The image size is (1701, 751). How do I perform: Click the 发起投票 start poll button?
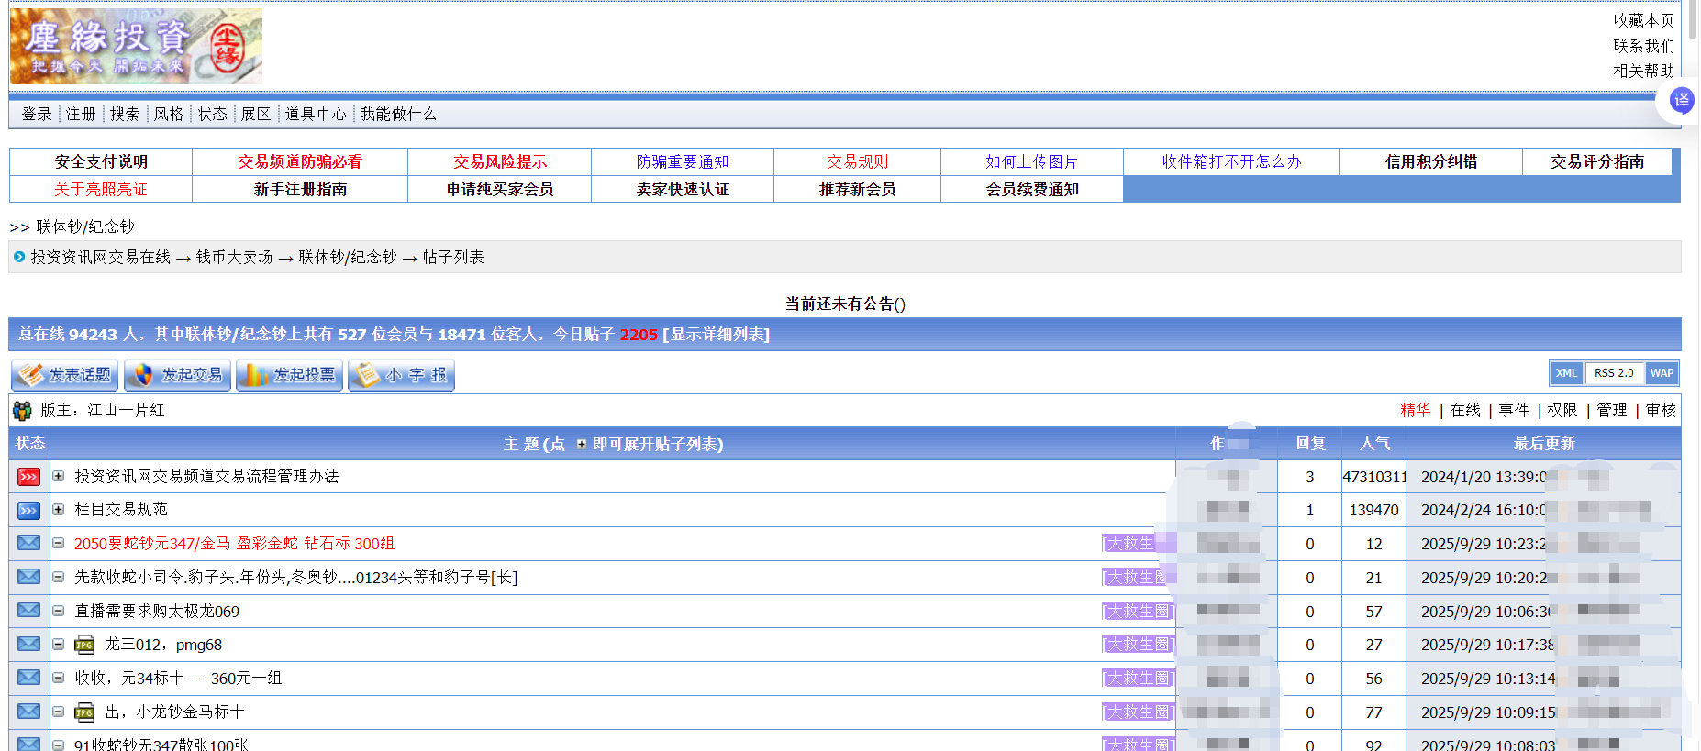point(290,375)
